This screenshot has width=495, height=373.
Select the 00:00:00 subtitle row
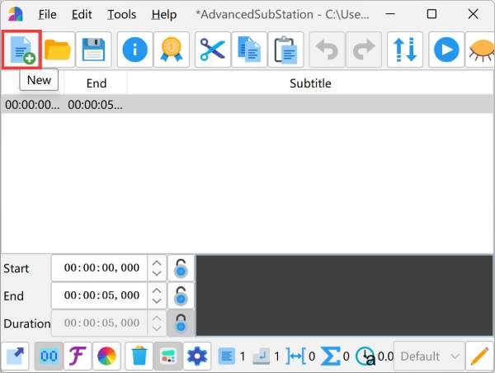coord(247,105)
